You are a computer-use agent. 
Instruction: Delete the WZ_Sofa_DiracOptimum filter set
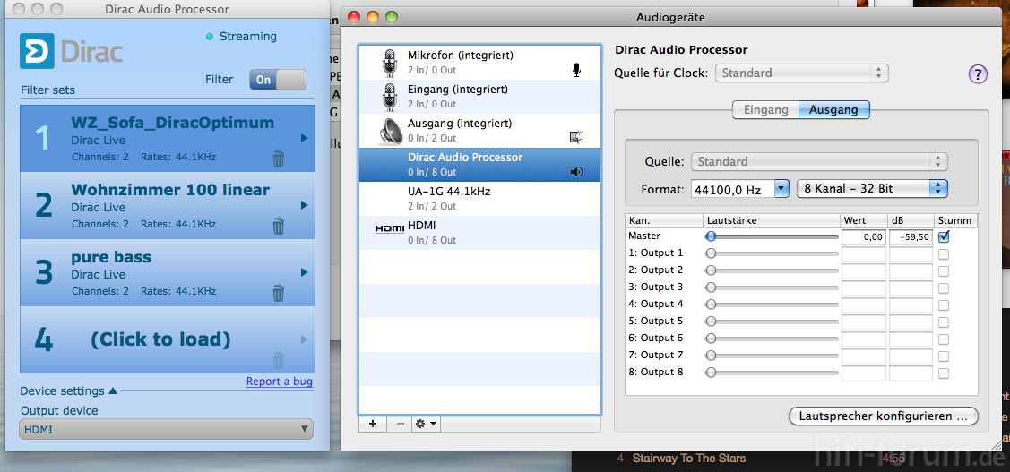pyautogui.click(x=278, y=159)
